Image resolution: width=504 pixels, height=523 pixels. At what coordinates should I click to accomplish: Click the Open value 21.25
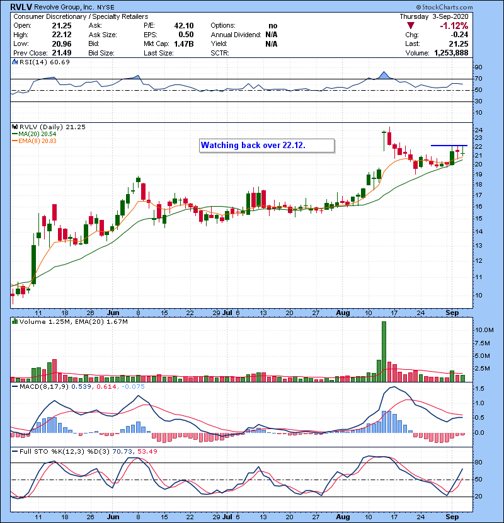pos(62,26)
